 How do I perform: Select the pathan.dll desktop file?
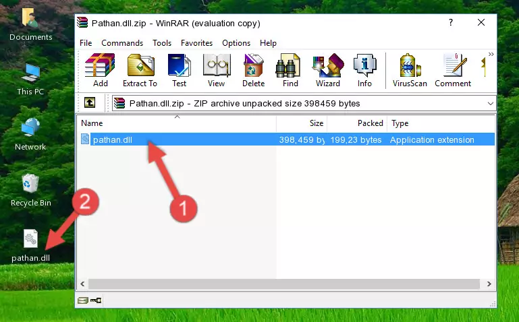(30, 246)
